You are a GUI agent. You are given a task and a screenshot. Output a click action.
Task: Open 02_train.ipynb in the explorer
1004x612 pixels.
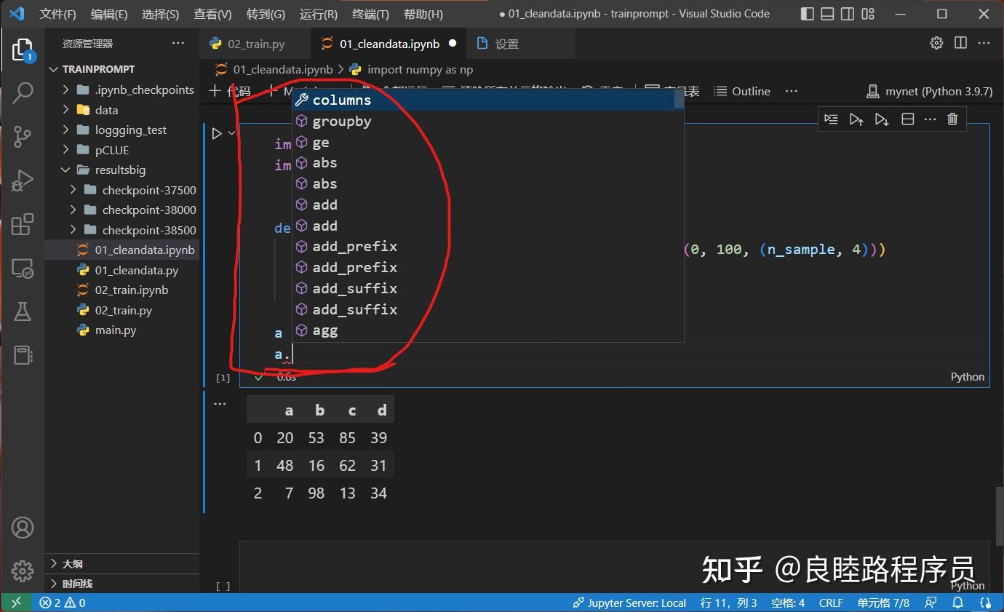click(121, 290)
